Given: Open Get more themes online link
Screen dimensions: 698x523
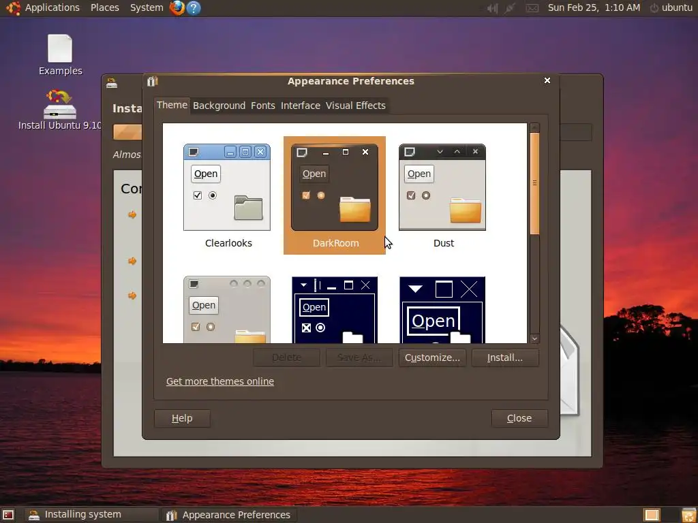Looking at the screenshot, I should coord(220,381).
